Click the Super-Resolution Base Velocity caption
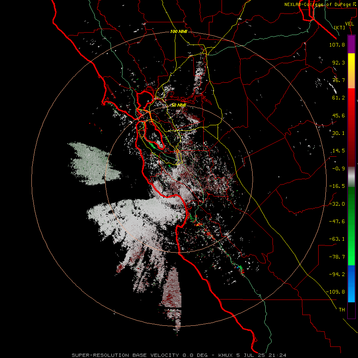 pos(179,355)
